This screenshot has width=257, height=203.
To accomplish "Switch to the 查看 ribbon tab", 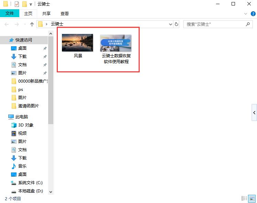I will pos(65,13).
